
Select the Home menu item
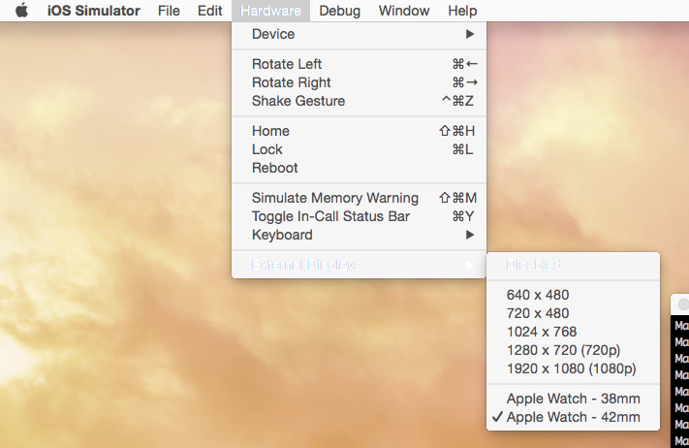point(359,131)
